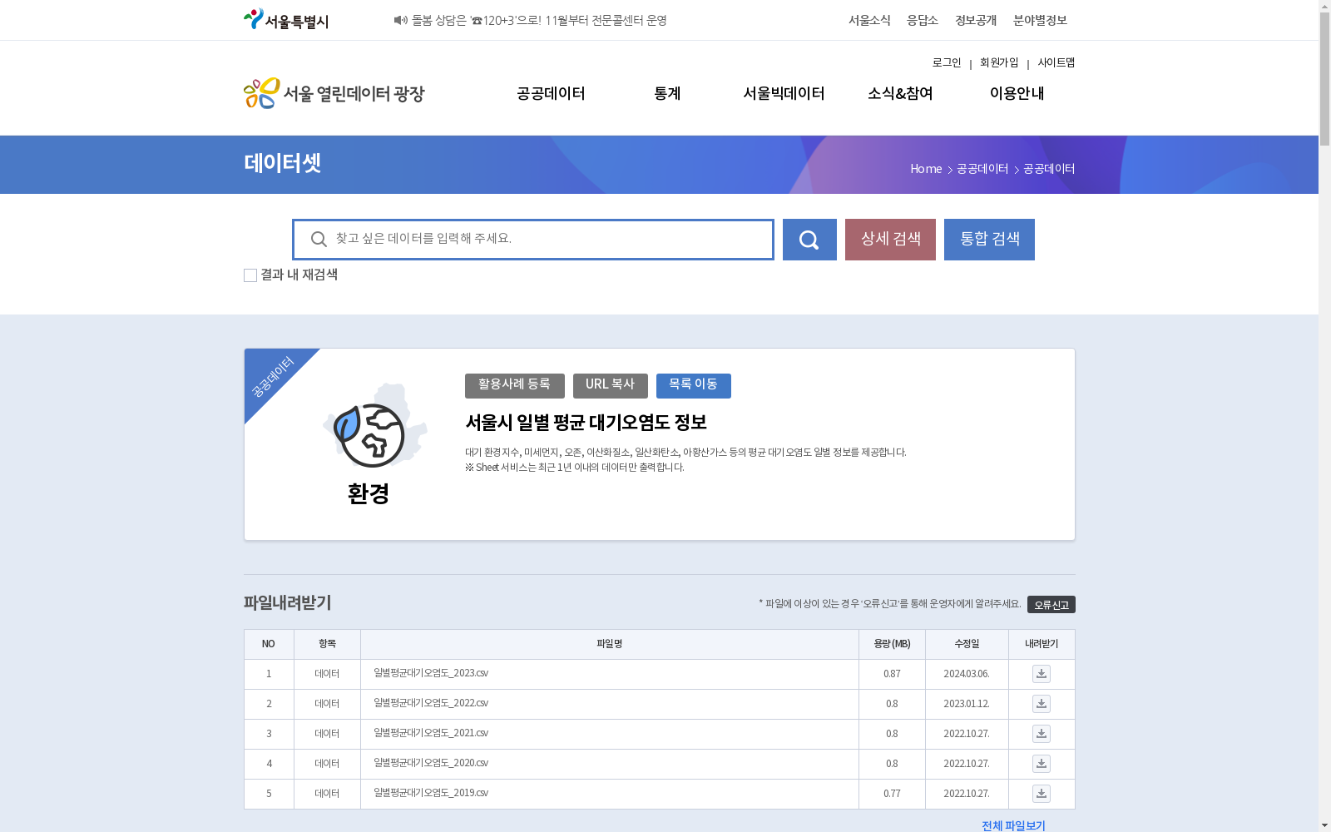Click the scrollbar up arrow
The width and height of the screenshot is (1331, 832).
tap(1324, 6)
